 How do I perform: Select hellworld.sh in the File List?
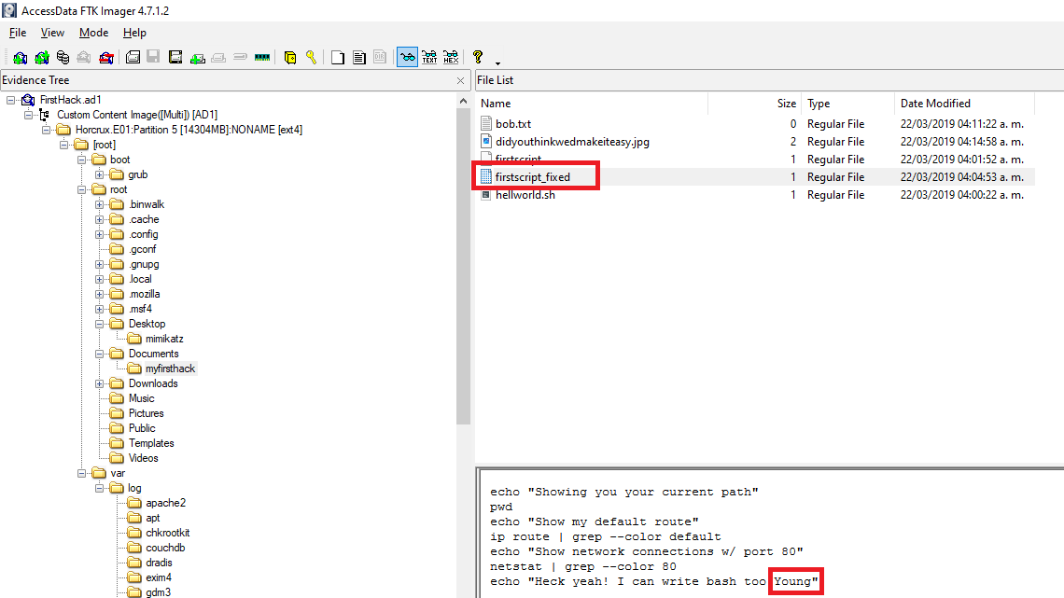tap(525, 195)
